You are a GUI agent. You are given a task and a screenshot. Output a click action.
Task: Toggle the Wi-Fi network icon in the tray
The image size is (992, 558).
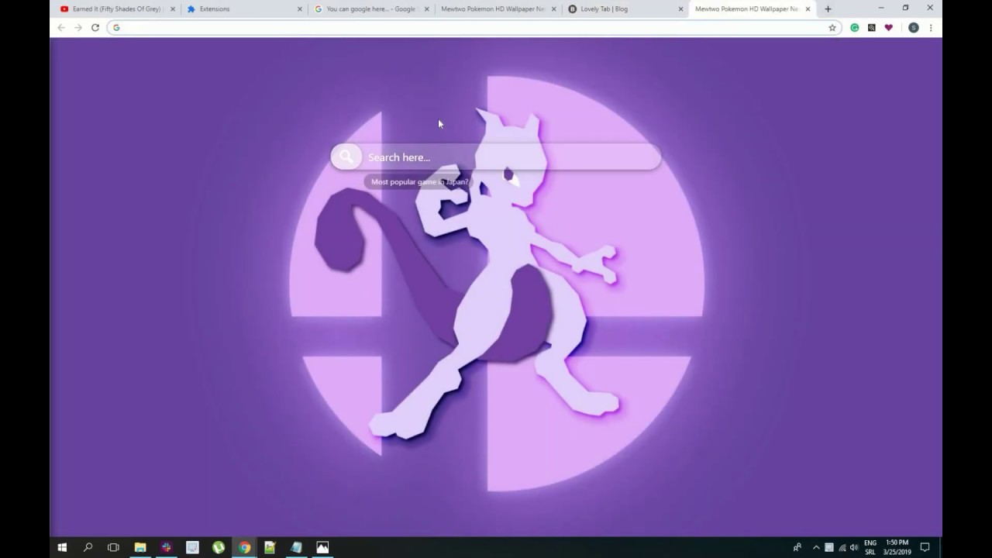[x=842, y=548]
